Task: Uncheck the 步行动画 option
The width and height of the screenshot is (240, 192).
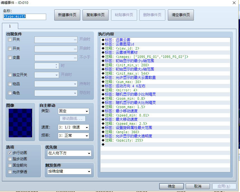Action: click(x=10, y=153)
